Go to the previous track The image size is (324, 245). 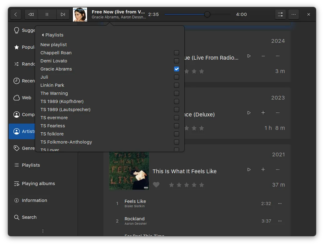point(31,14)
